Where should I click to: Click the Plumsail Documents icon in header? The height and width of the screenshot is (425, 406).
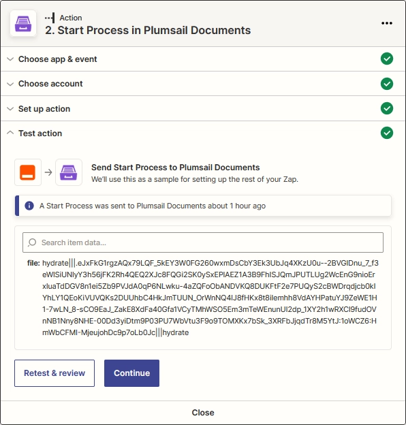pos(23,23)
